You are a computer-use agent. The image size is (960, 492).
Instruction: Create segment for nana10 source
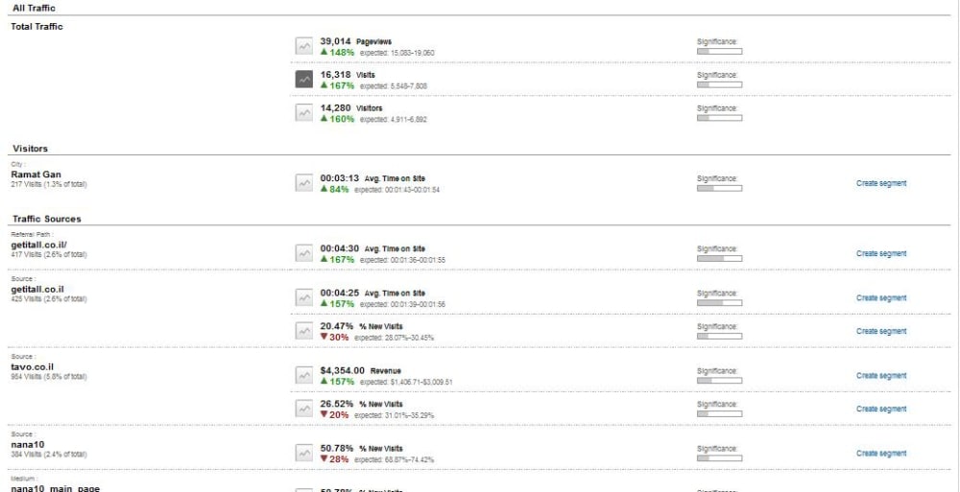(x=880, y=454)
